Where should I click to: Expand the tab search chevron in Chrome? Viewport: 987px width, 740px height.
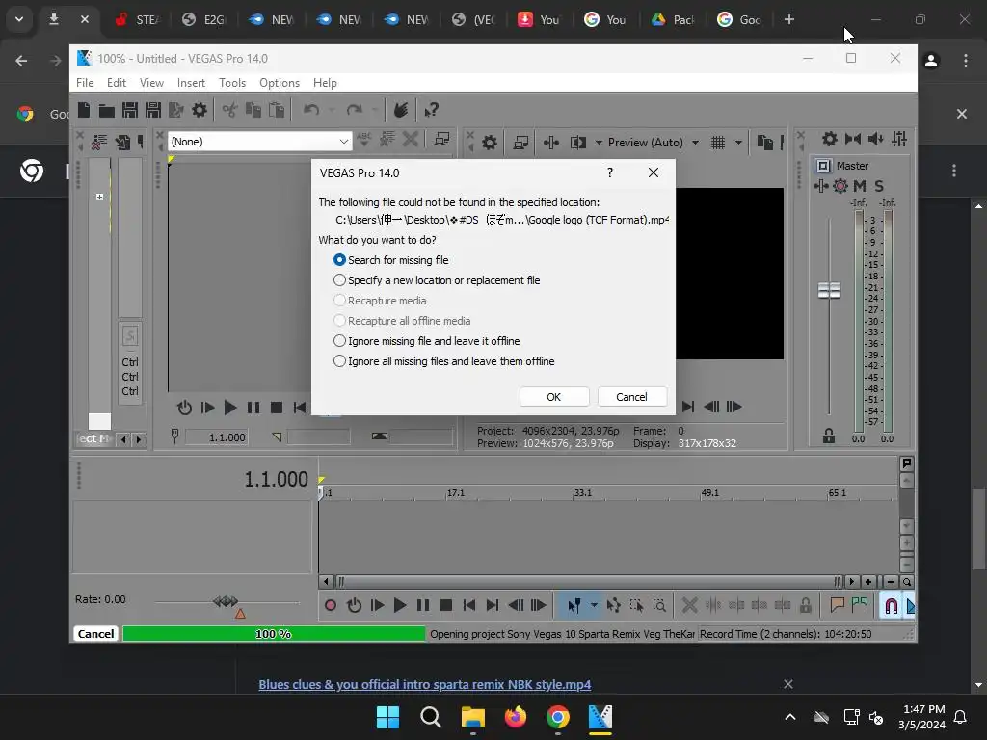click(19, 19)
